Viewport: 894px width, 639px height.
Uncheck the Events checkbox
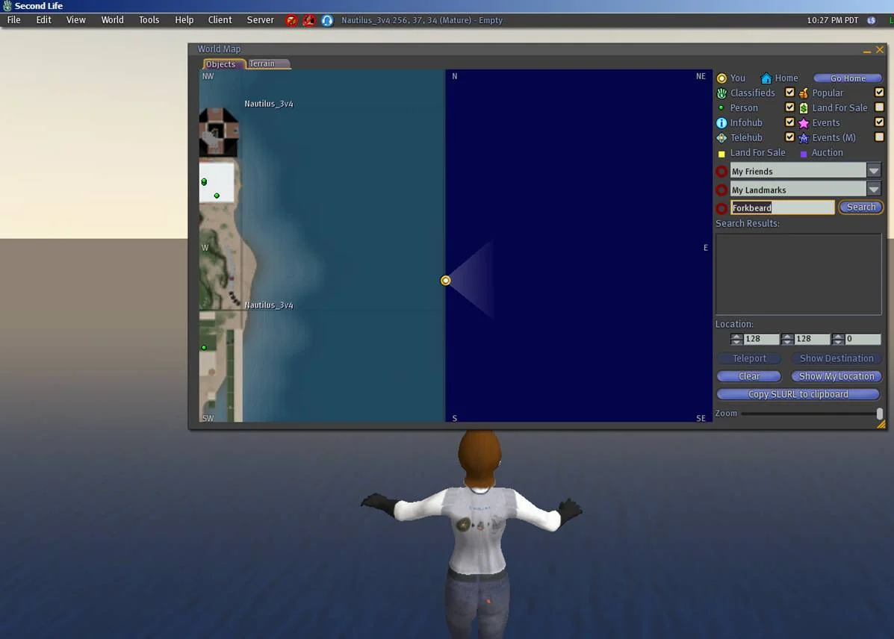click(879, 122)
